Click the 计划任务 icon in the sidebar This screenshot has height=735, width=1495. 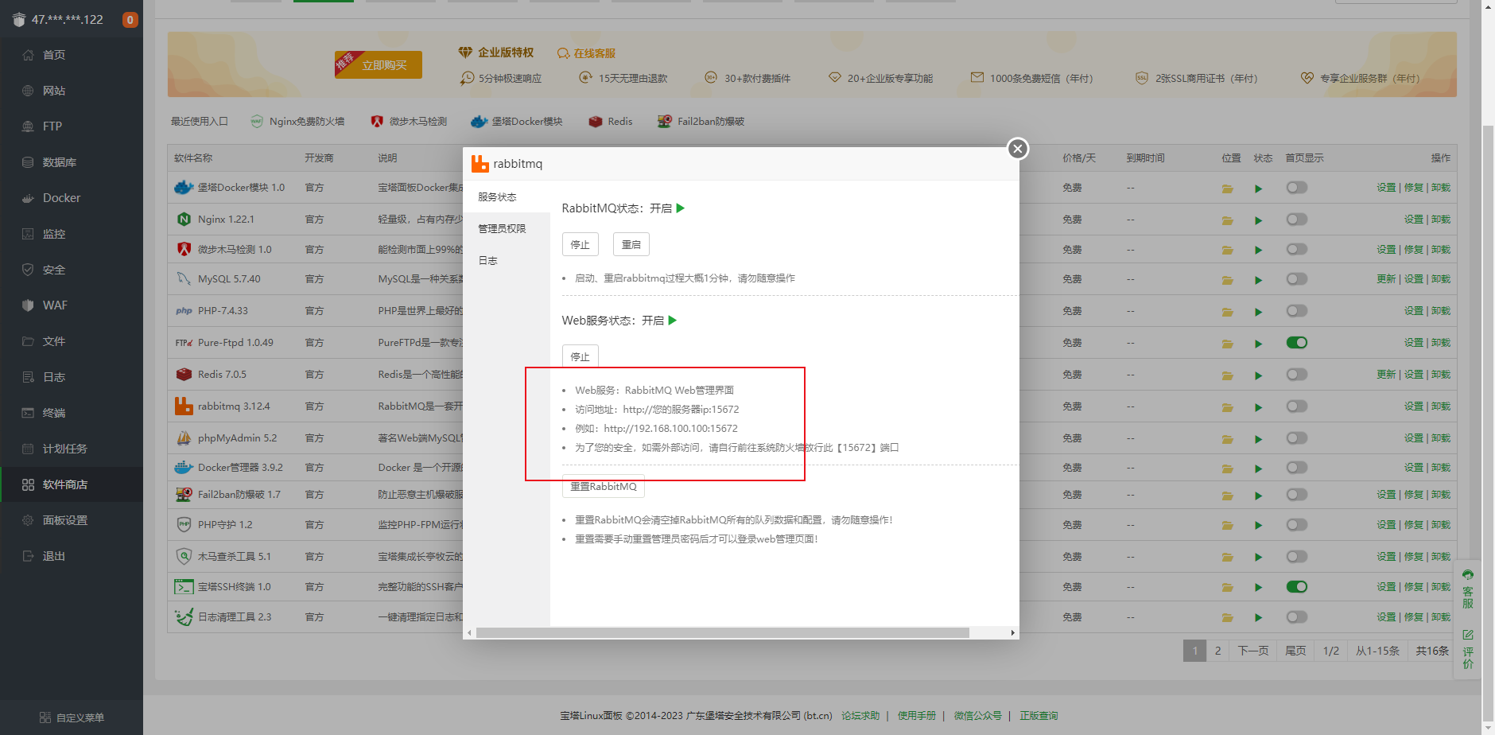28,449
